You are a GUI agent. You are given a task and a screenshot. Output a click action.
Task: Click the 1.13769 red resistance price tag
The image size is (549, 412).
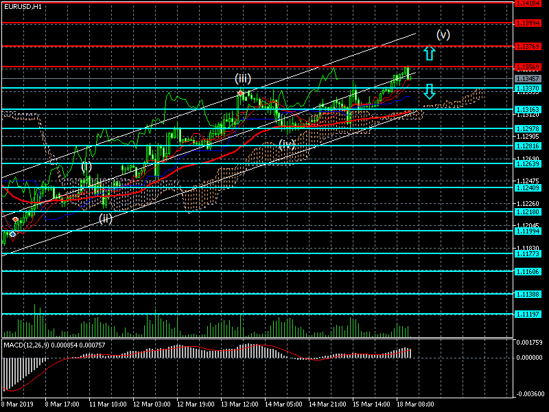528,47
